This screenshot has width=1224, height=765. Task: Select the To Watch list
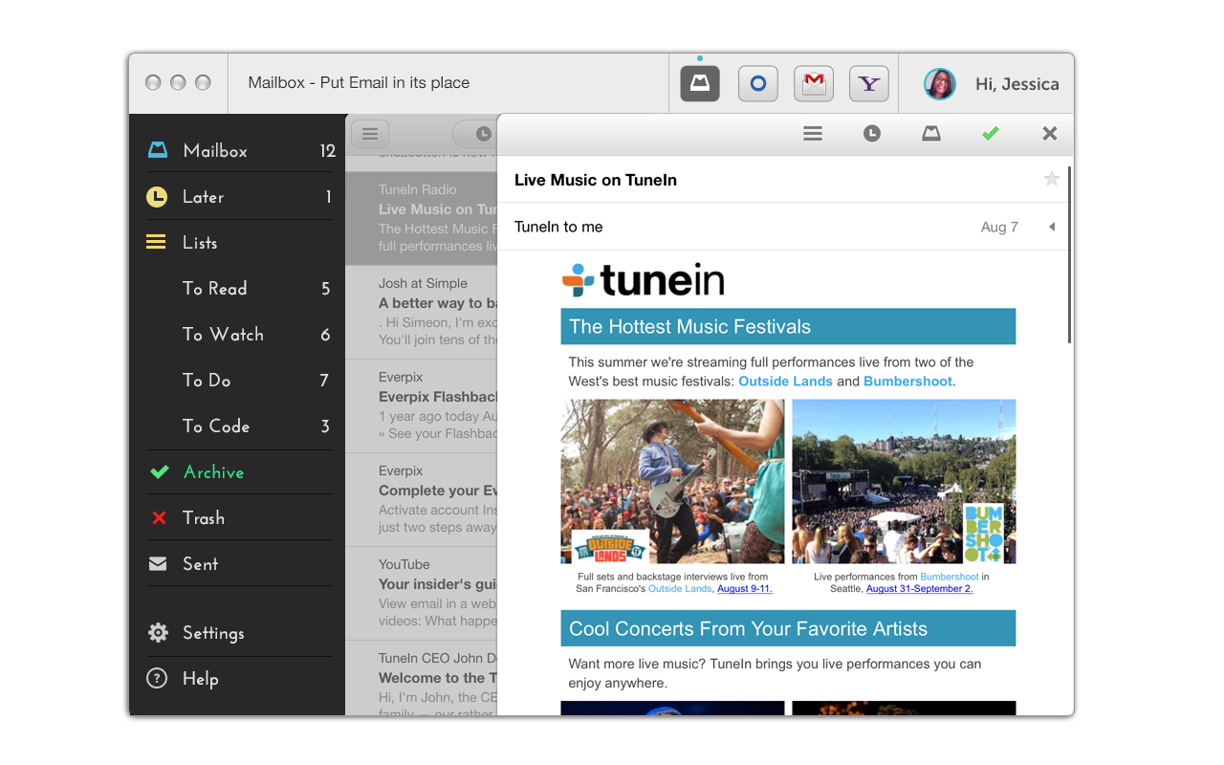click(x=240, y=335)
